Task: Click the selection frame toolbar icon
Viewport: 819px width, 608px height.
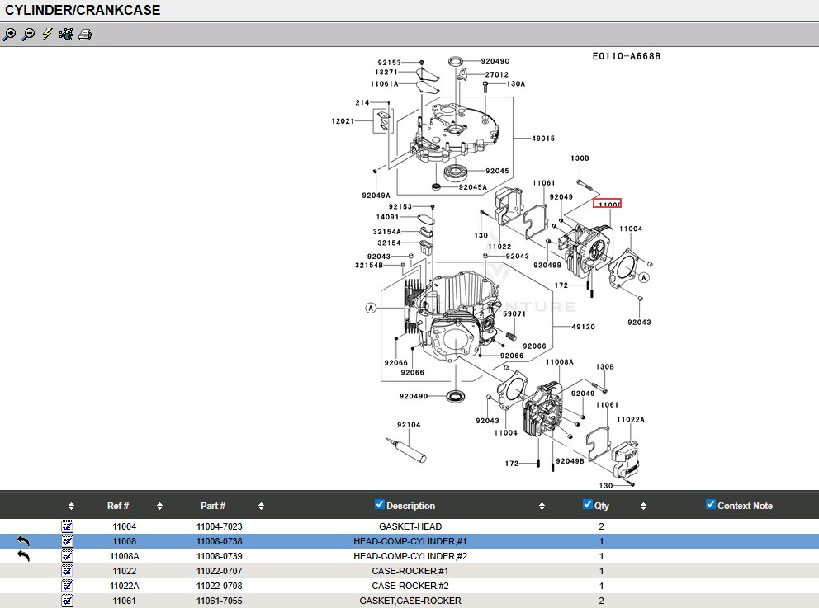Action: 66,35
